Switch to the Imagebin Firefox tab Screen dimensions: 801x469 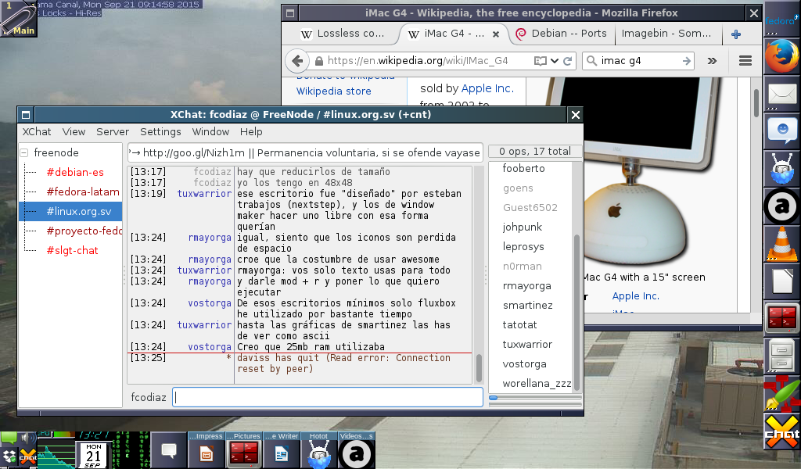[666, 34]
